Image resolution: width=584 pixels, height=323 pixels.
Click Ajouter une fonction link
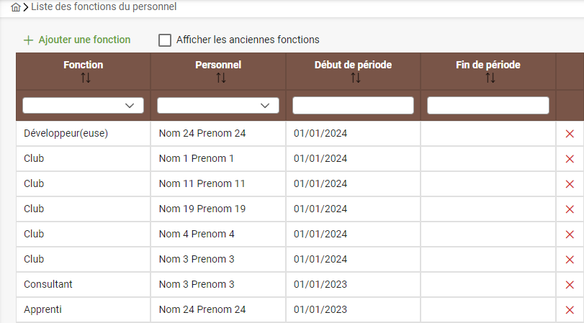click(77, 40)
